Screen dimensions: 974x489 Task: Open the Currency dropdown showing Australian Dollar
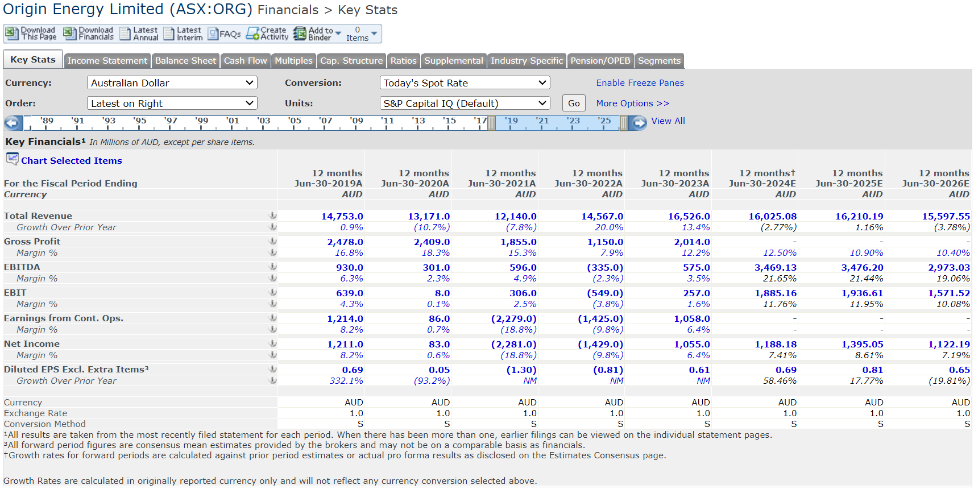pyautogui.click(x=172, y=83)
